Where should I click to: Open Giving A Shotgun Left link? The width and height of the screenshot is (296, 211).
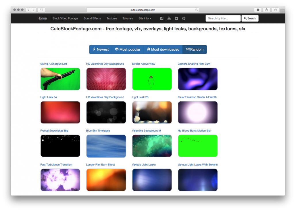[x=54, y=64]
